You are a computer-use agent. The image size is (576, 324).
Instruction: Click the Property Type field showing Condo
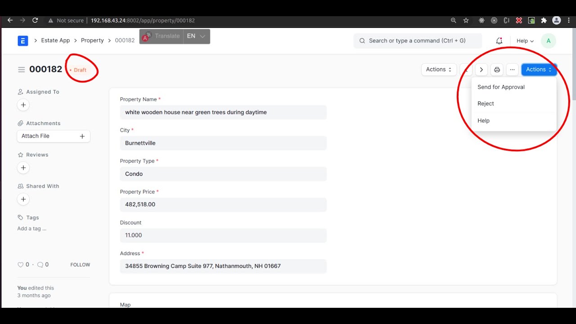[223, 174]
